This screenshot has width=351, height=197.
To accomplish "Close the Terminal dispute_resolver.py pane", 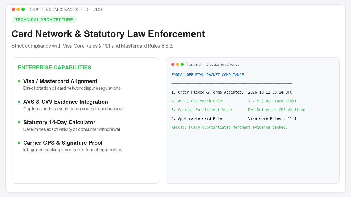I will click(173, 65).
